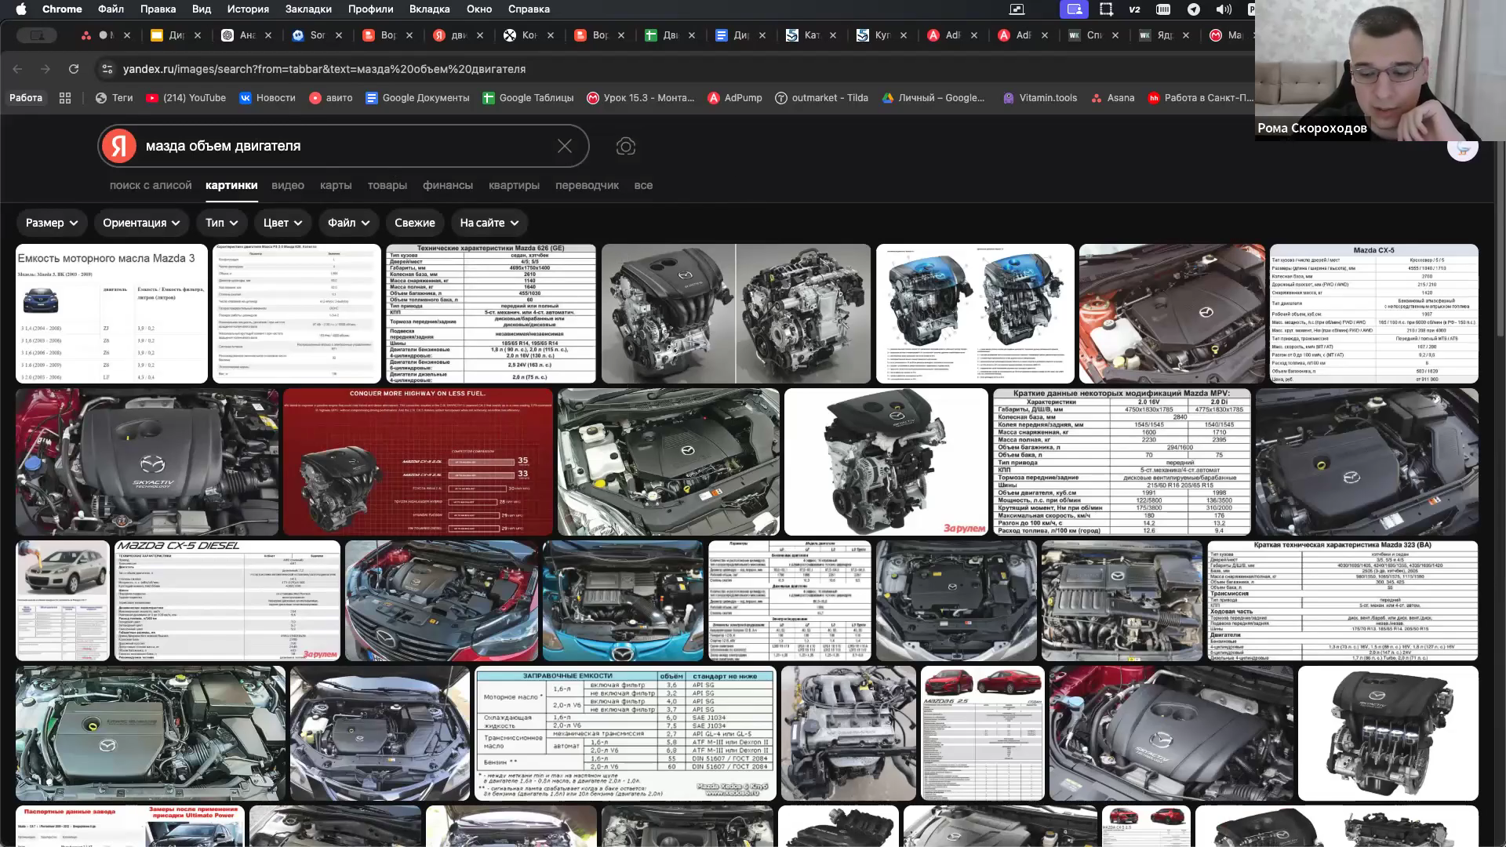Open AdPump bookmark
Viewport: 1506px width, 847px height.
735,98
